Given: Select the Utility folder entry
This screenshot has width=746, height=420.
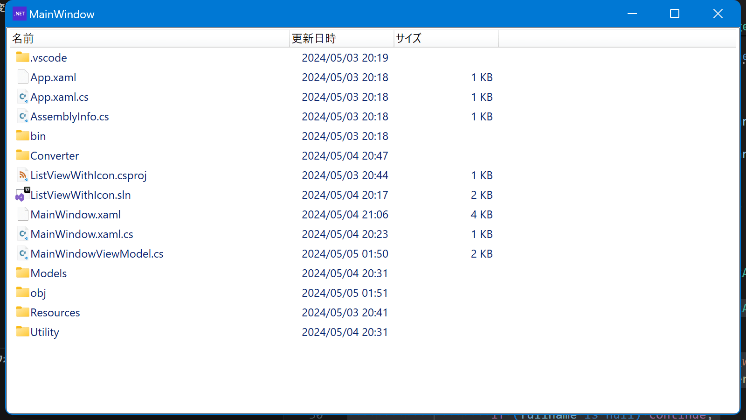Looking at the screenshot, I should [44, 332].
